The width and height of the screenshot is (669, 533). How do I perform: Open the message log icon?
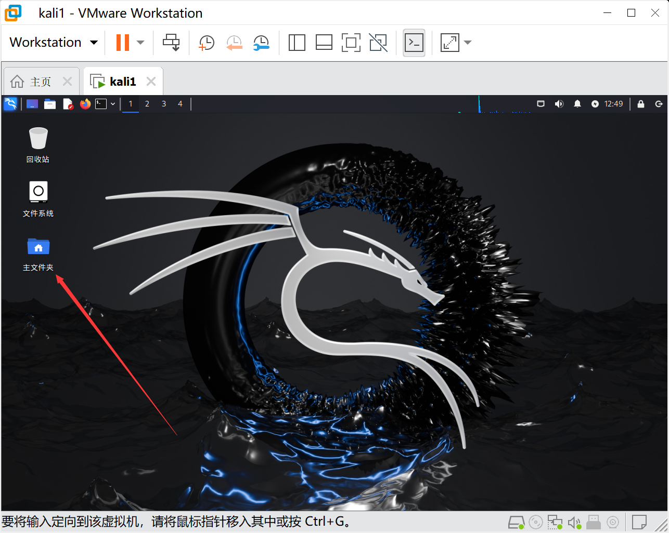click(x=639, y=522)
